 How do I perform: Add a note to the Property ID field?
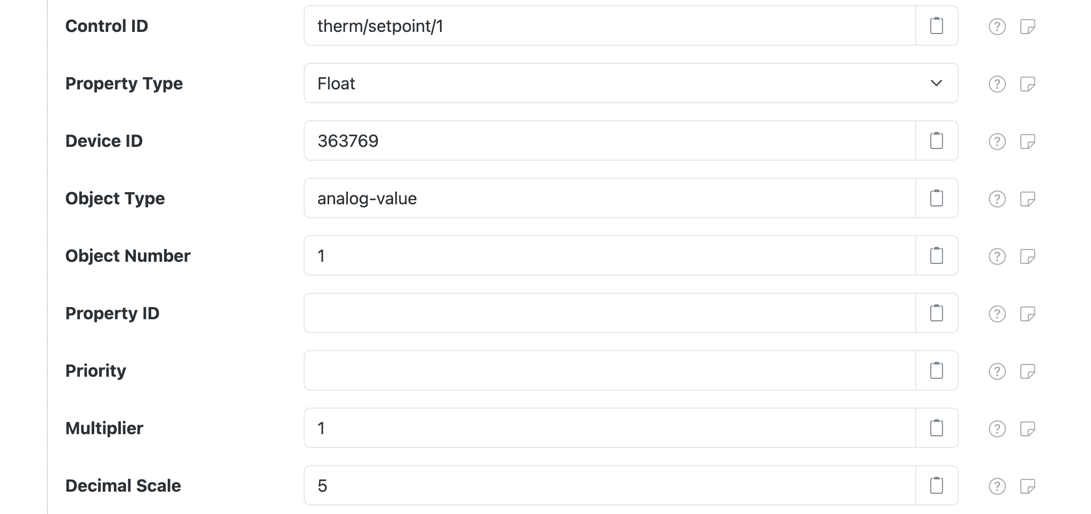click(x=1029, y=313)
